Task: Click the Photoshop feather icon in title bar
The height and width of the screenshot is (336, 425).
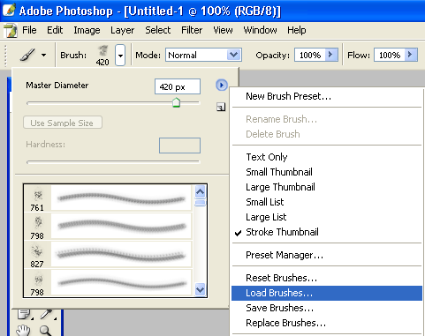Action: pyautogui.click(x=9, y=10)
